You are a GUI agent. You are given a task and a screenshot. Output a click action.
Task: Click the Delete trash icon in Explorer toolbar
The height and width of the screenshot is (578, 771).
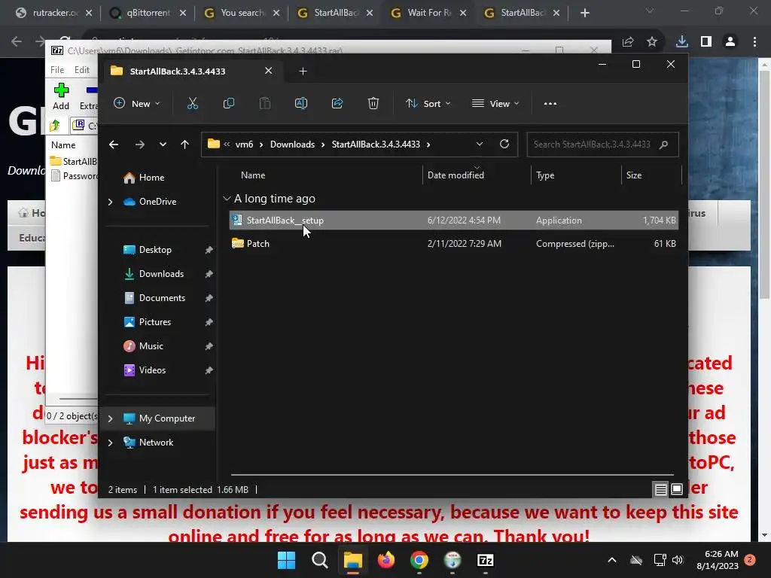click(373, 103)
